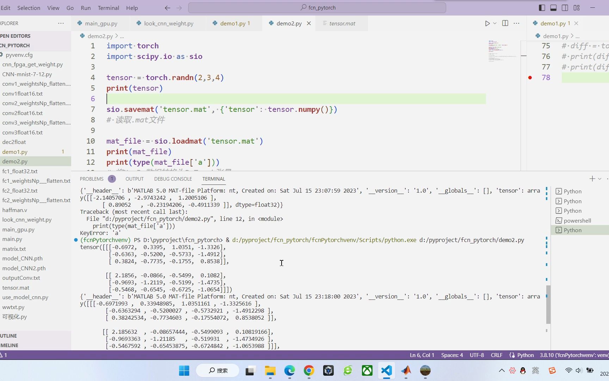
Task: Open Windows Start menu
Action: point(184,370)
